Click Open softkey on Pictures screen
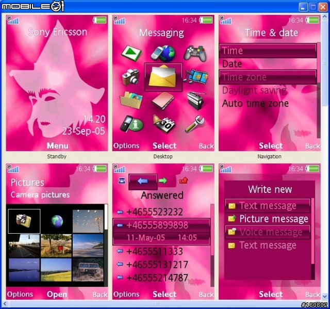This screenshot has height=309, width=330. (57, 294)
